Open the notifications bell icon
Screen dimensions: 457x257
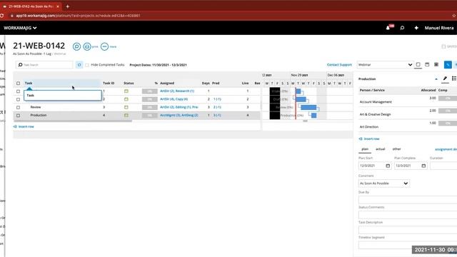[x=388, y=28]
